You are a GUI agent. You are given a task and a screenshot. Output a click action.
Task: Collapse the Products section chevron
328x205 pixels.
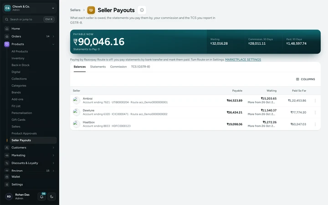pos(53,44)
